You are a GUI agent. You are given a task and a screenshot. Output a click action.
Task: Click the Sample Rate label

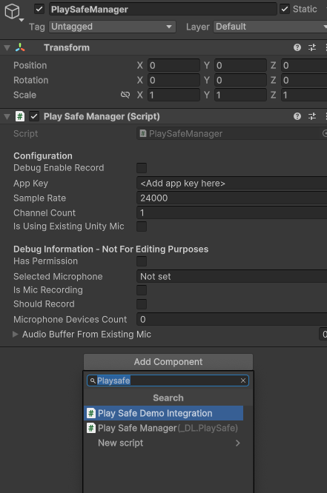pos(40,198)
